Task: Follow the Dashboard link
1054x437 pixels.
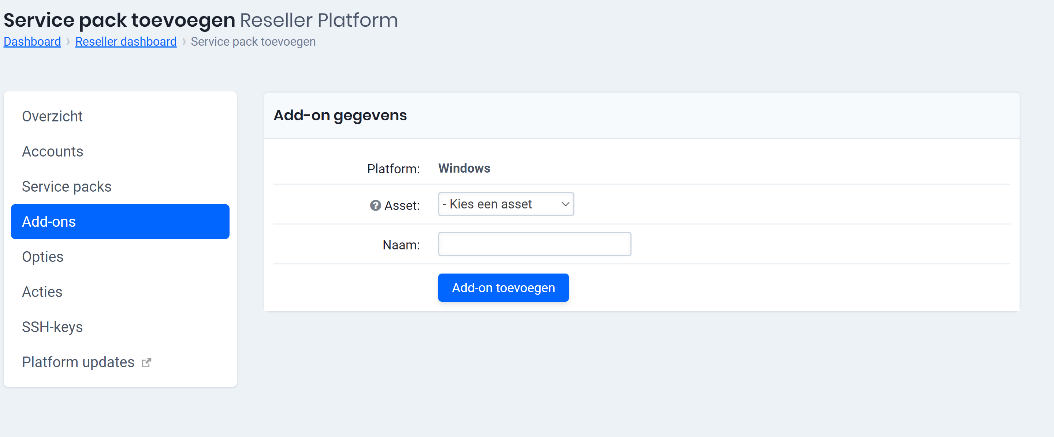Action: (32, 41)
